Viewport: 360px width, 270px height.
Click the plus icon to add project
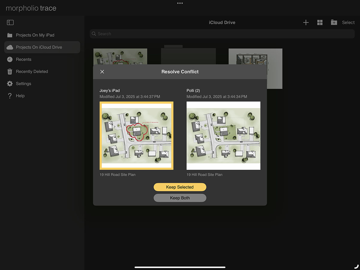coord(306,22)
